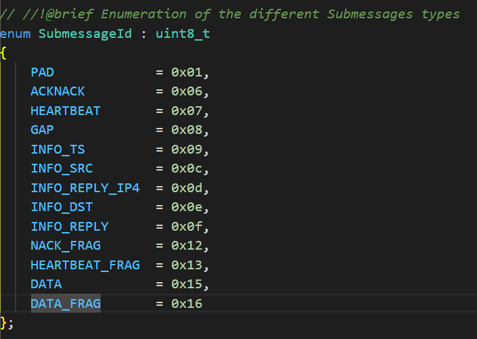The height and width of the screenshot is (339, 477).
Task: Click the GAP enumerator
Action: (x=42, y=130)
